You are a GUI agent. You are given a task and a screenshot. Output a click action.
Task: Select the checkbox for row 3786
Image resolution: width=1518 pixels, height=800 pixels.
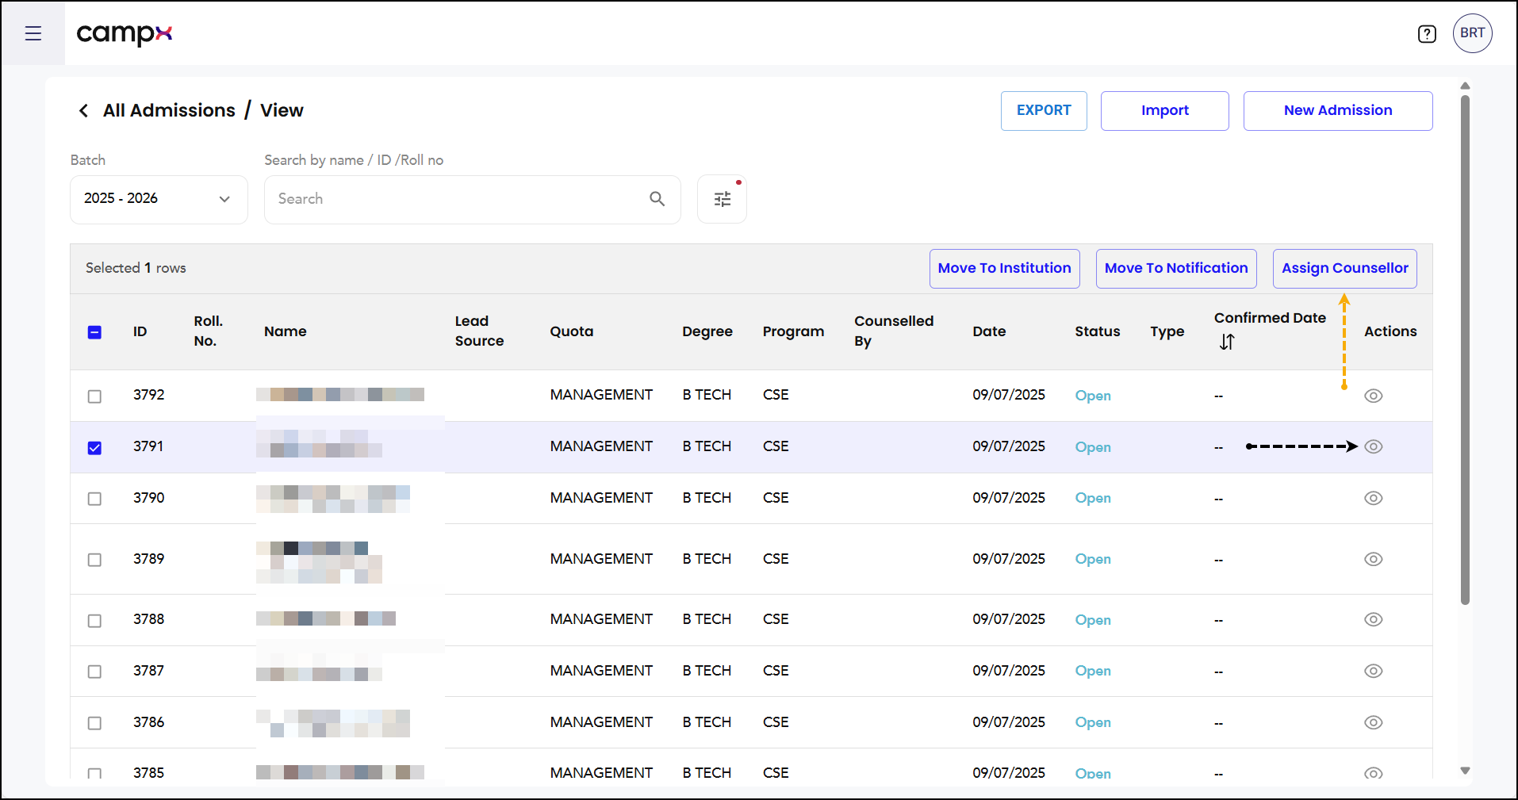pos(94,723)
